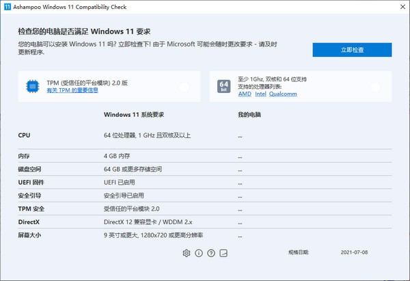Viewport: 410px width, 281px height.
Task: Click the Ashampoo app icon in title bar
Action: click(x=8, y=7)
